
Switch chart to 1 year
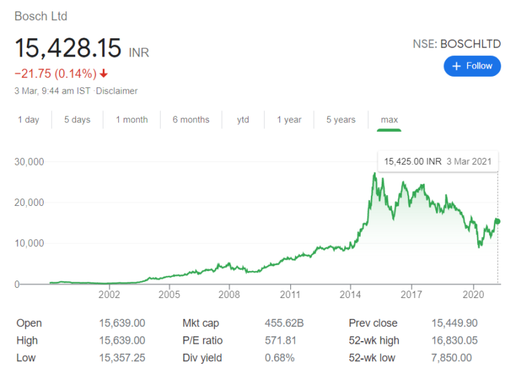pos(289,120)
